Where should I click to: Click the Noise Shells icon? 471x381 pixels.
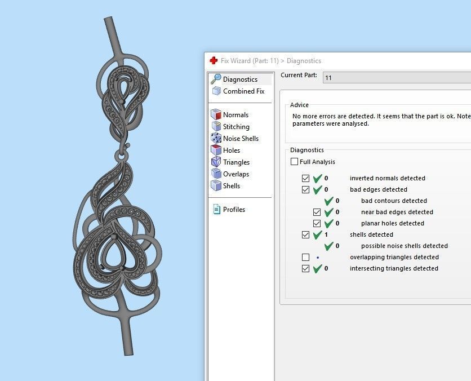click(x=216, y=138)
